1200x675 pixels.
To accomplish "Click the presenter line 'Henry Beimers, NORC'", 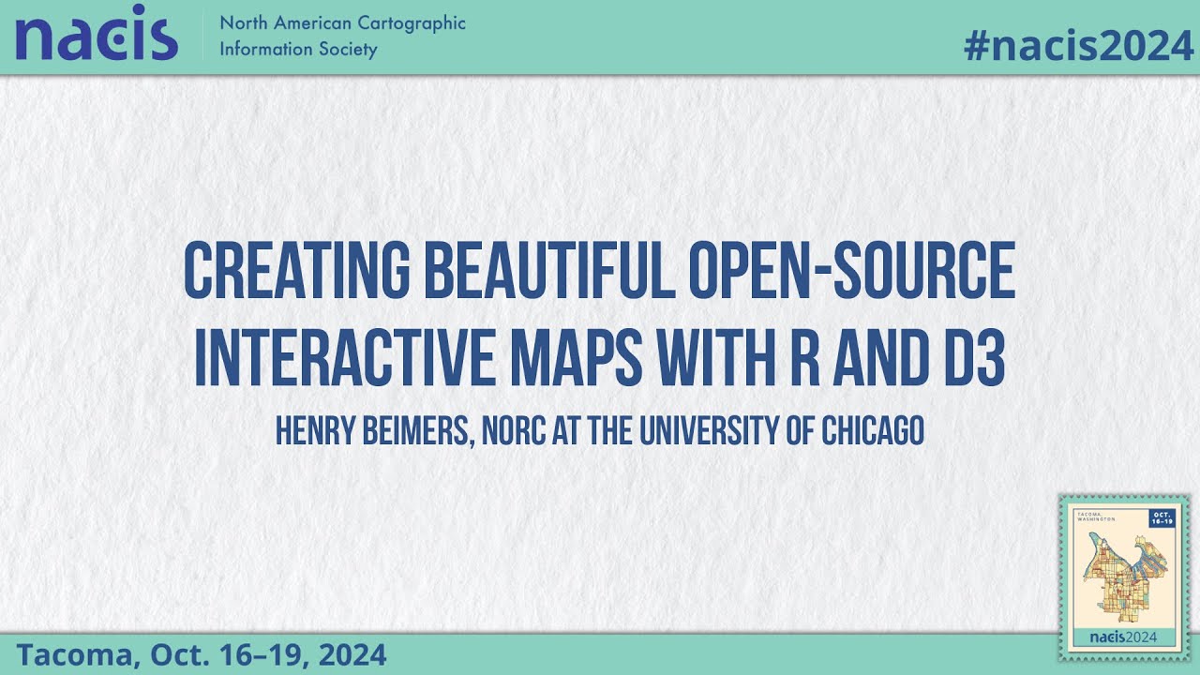I will (x=600, y=430).
